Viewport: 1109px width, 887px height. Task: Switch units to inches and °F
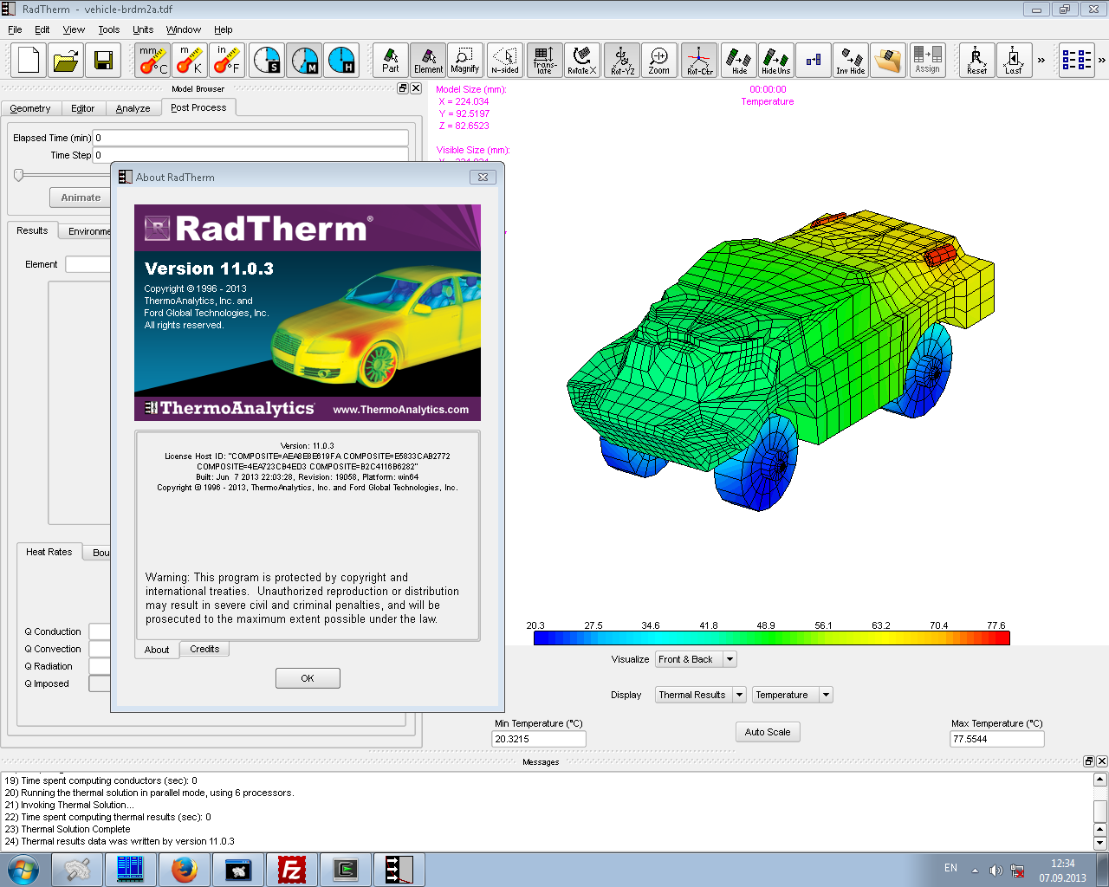[227, 61]
